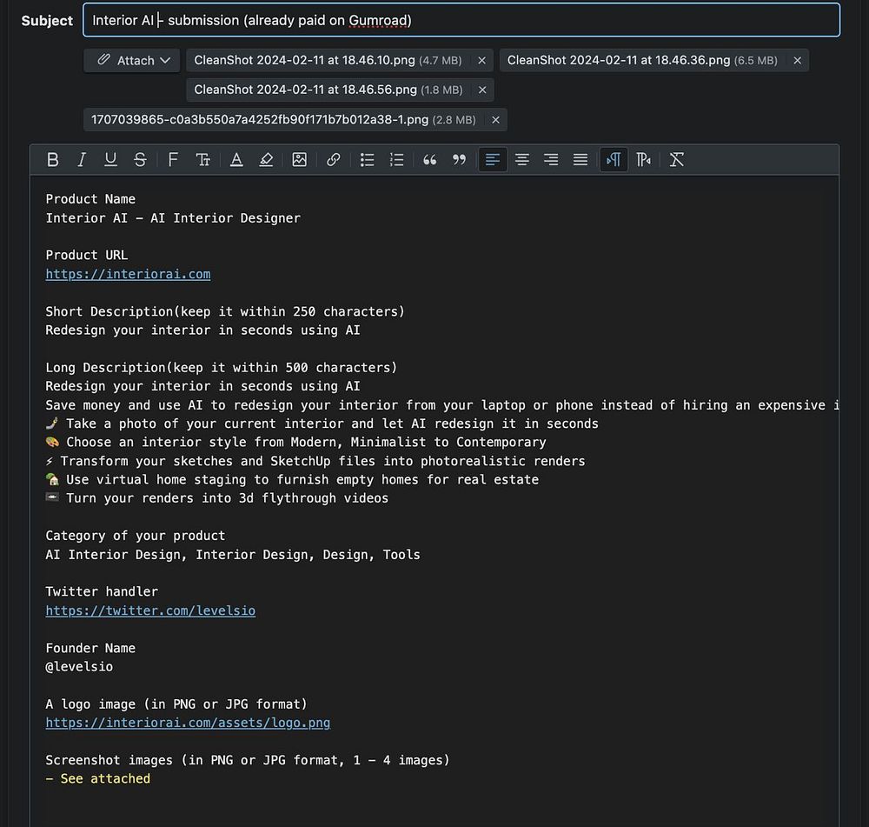
Task: Open the text color picker
Action: tap(236, 160)
